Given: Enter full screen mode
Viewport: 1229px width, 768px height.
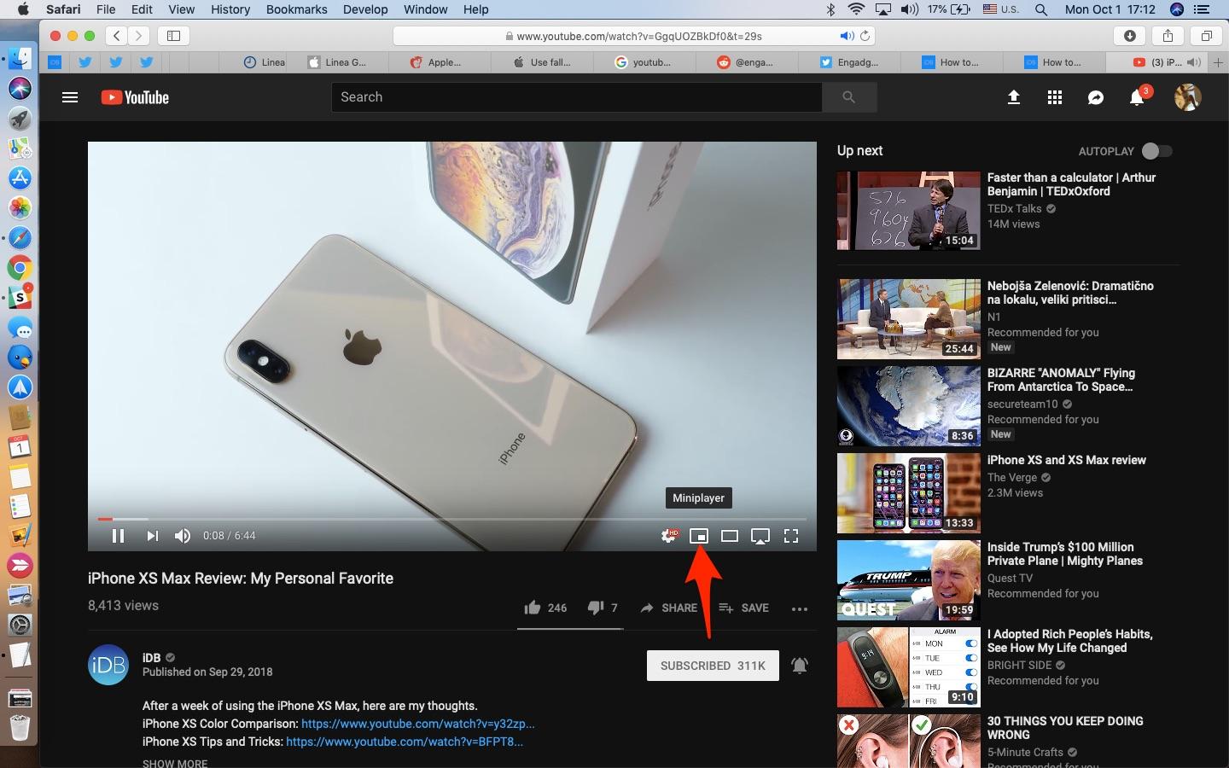Looking at the screenshot, I should coord(791,536).
